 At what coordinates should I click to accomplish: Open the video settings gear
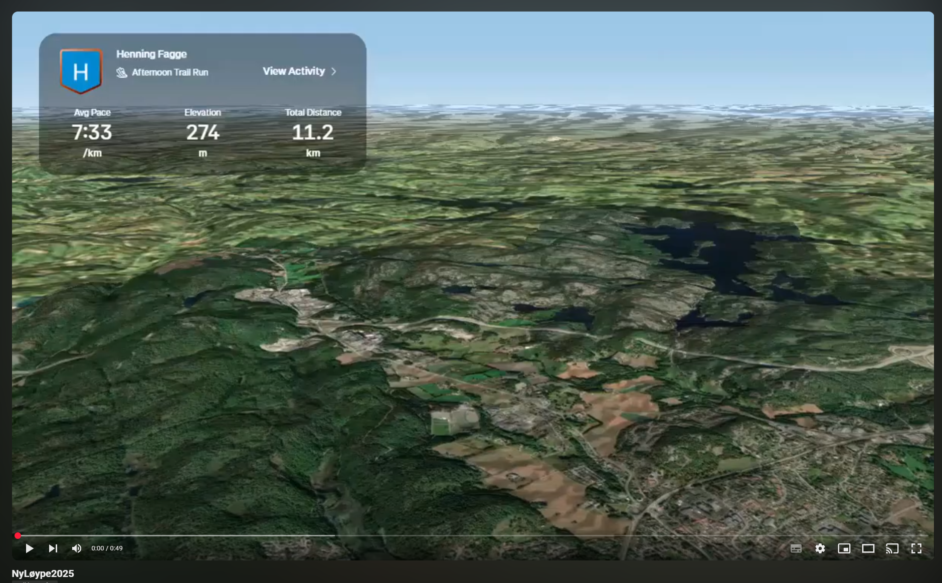tap(820, 548)
